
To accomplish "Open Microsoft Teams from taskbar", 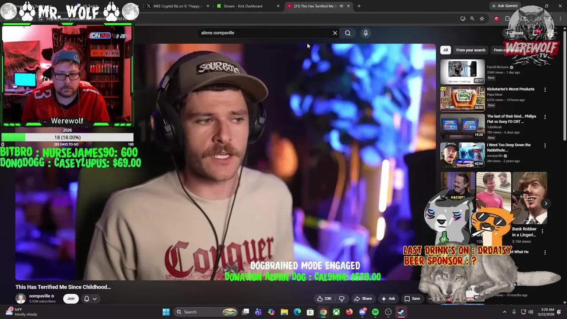I will 258,312.
